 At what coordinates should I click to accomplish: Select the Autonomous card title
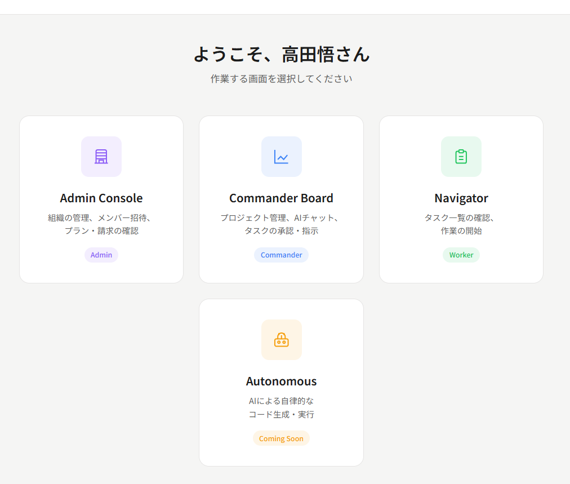pos(282,381)
